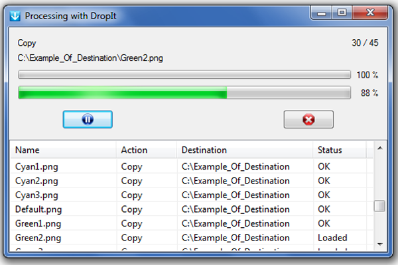Viewport: 398px width, 265px height.
Task: Select the Cyan2.png row
Action: pos(192,181)
